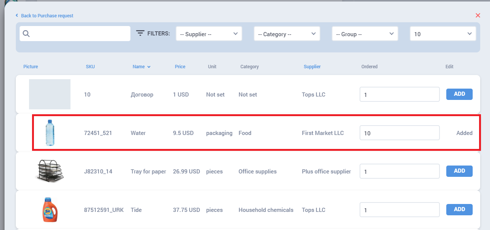Viewport: 490px width, 230px height.
Task: Add the Tray for paper item
Action: 459,171
